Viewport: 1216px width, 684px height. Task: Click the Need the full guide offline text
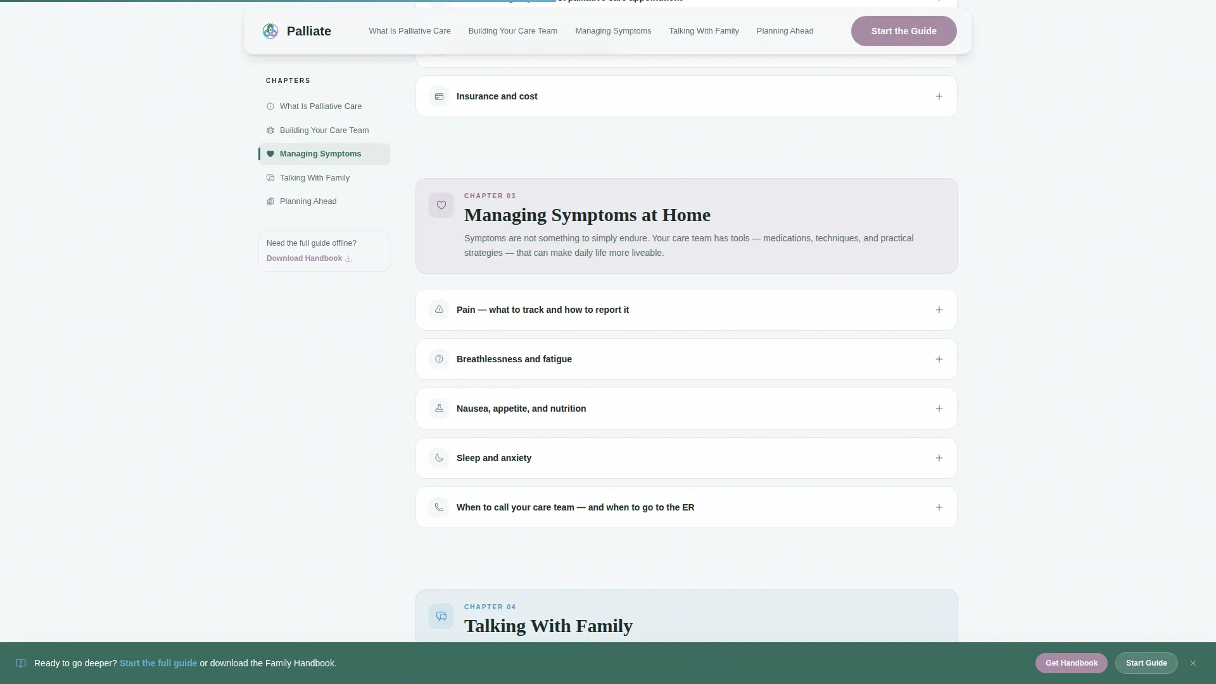pos(312,243)
